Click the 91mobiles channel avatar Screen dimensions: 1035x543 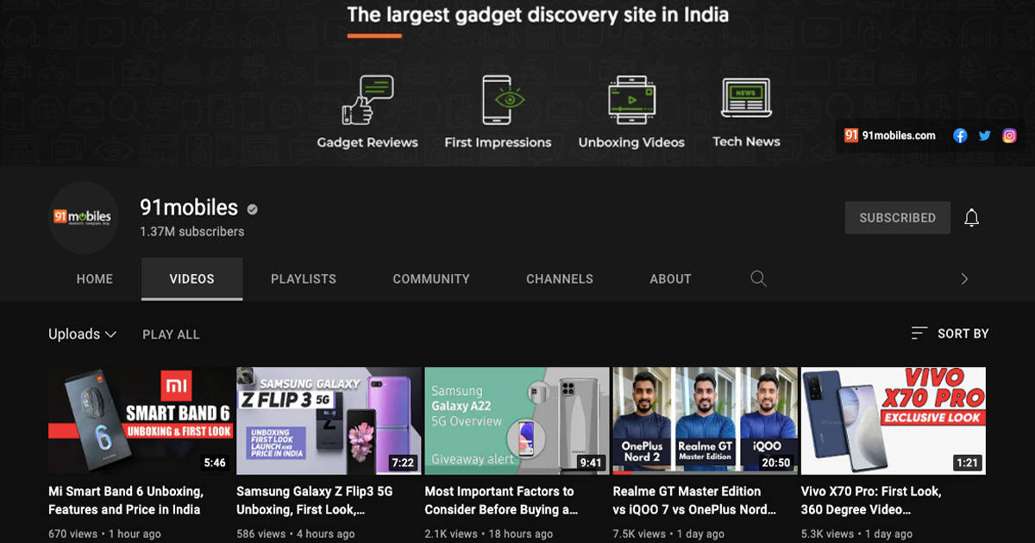(x=84, y=217)
